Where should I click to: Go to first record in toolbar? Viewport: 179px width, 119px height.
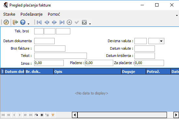pos(39,22)
